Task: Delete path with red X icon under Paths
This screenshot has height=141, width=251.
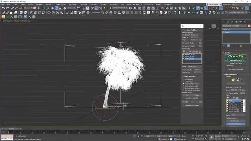Action: [x=231, y=98]
